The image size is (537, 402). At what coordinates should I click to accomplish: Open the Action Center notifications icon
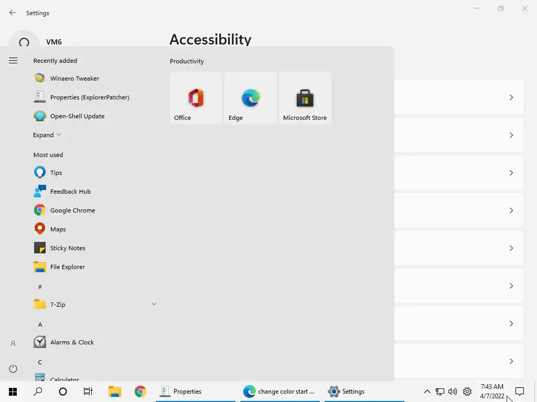[x=520, y=392]
